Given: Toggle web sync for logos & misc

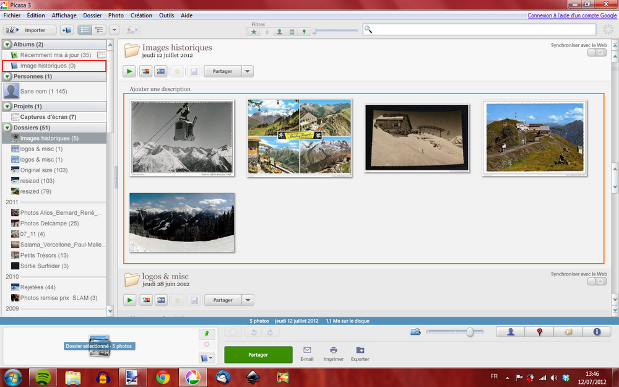Looking at the screenshot, I should click(x=597, y=282).
